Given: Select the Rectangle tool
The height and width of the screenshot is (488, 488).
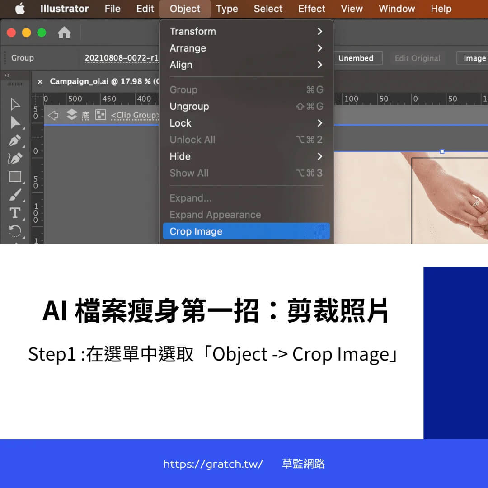Looking at the screenshot, I should (15, 177).
